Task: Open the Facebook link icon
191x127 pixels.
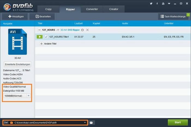Action: click(x=157, y=4)
